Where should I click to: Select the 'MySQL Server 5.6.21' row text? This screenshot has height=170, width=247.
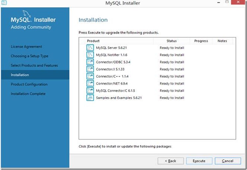(111, 48)
